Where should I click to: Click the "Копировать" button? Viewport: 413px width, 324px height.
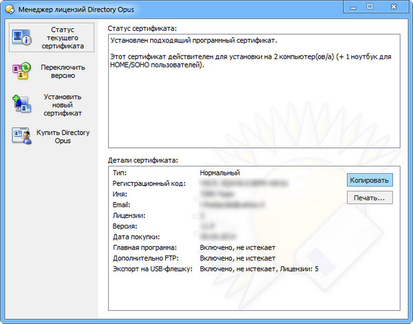370,180
